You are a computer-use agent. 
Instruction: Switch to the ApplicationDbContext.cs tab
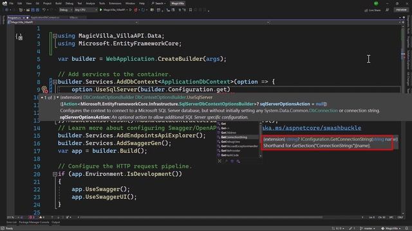coord(45,17)
